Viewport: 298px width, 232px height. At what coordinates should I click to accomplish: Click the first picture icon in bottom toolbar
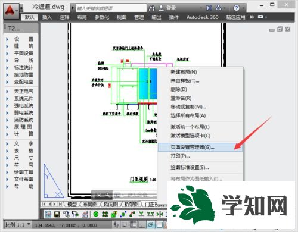(48, 214)
